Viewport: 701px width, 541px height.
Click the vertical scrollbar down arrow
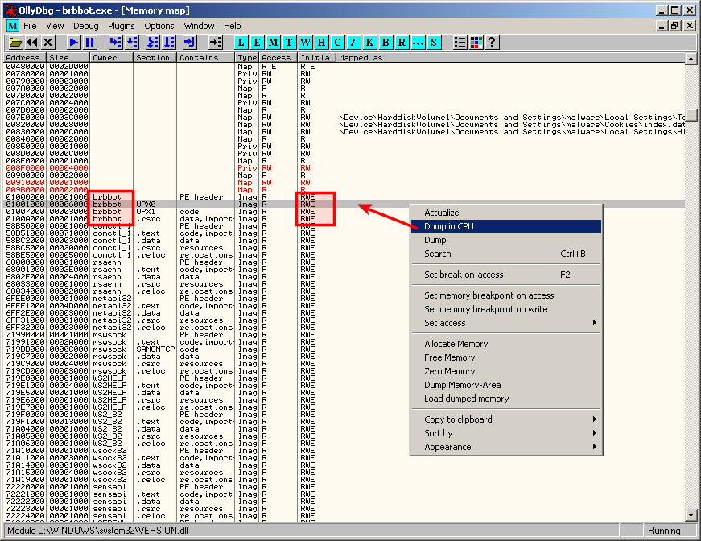691,515
